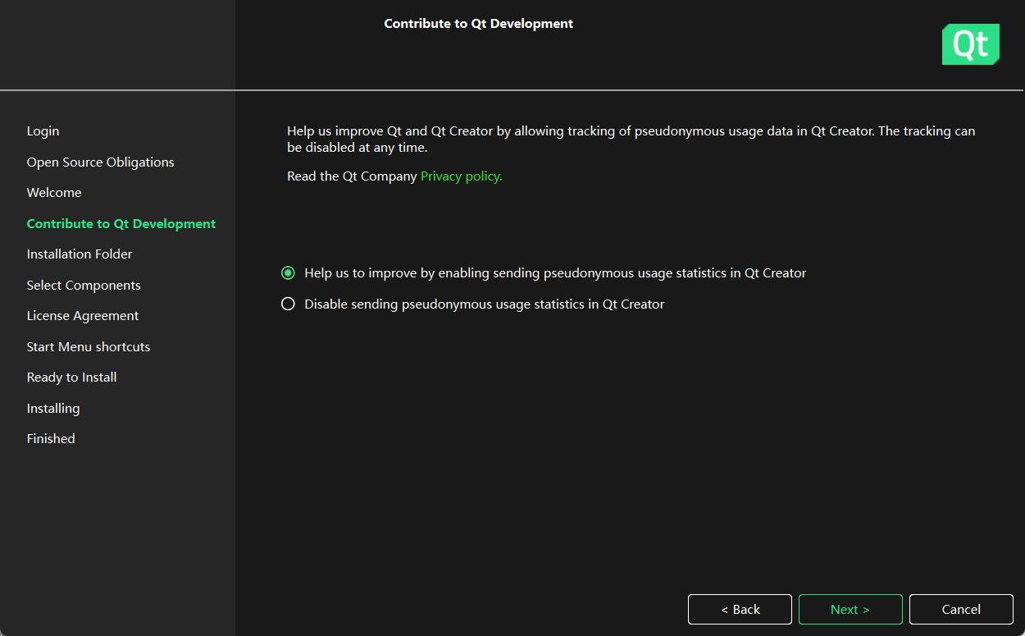Open the Privacy policy link
This screenshot has height=636, width=1025.
[461, 176]
